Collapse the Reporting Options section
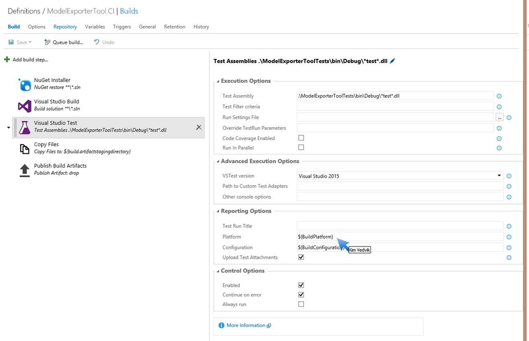Viewport: 529px width, 341px height. [x=217, y=211]
